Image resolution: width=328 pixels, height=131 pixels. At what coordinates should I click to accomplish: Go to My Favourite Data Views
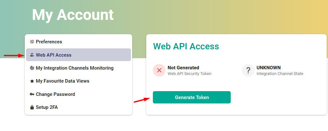tap(63, 81)
